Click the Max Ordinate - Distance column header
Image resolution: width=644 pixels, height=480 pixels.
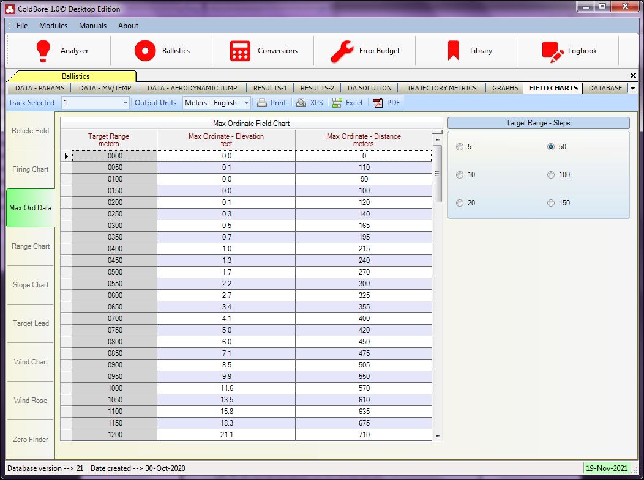[x=364, y=140]
